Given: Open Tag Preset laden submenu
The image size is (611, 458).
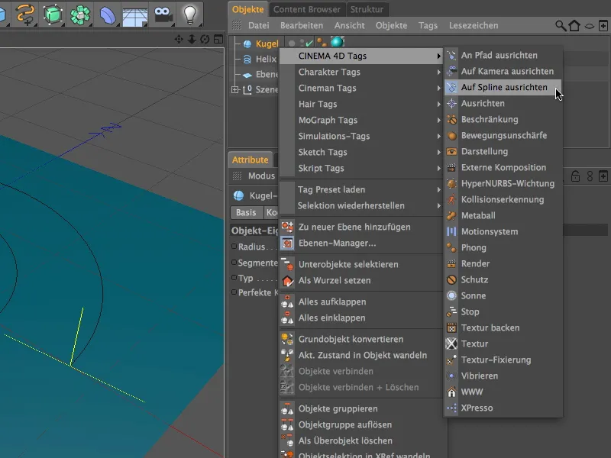Looking at the screenshot, I should [360, 189].
